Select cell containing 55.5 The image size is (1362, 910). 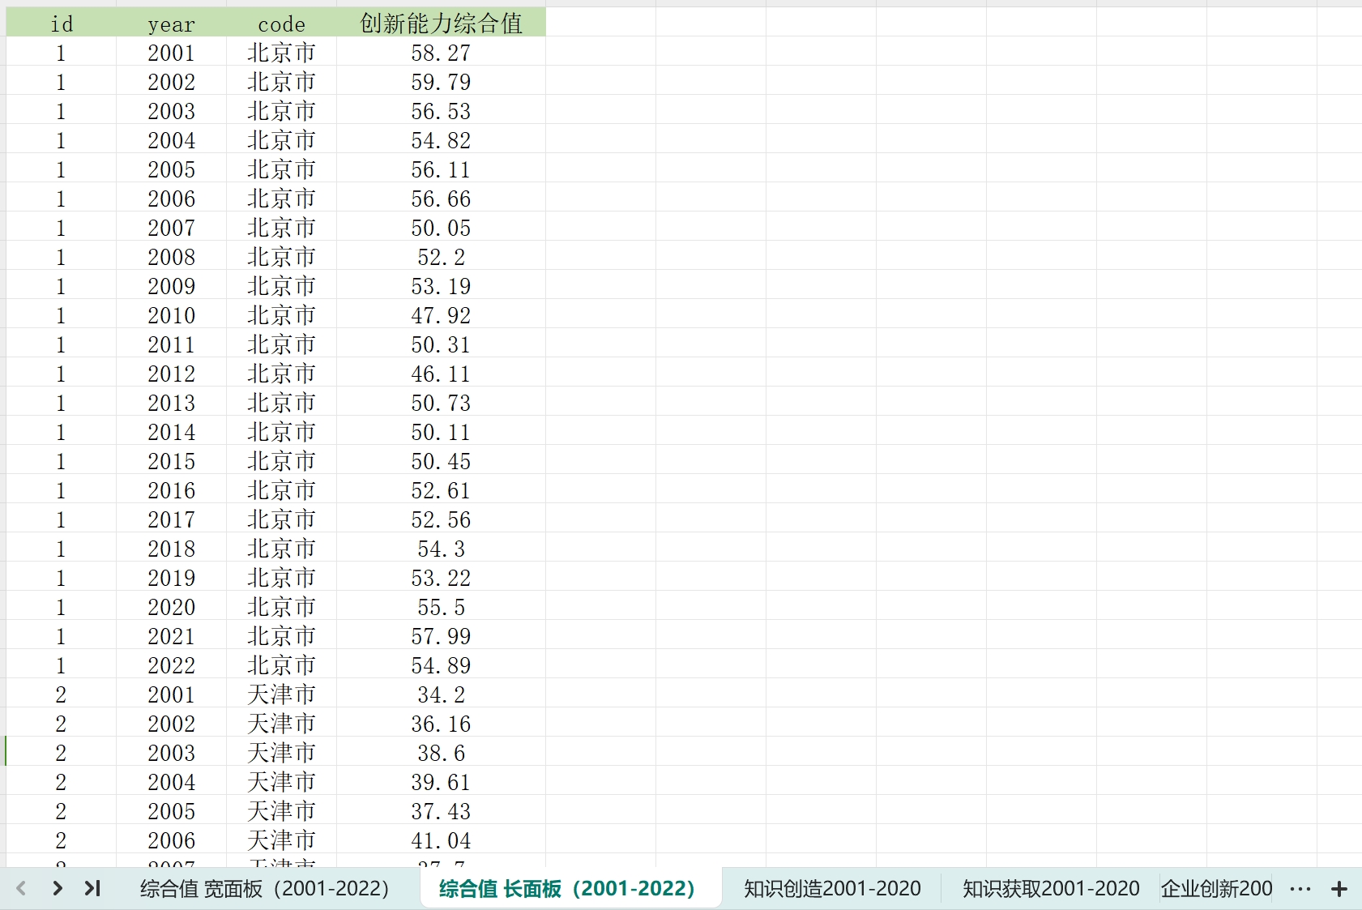(442, 607)
